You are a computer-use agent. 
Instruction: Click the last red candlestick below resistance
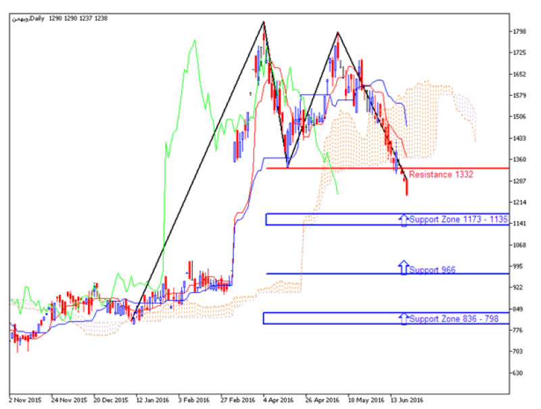pos(406,187)
